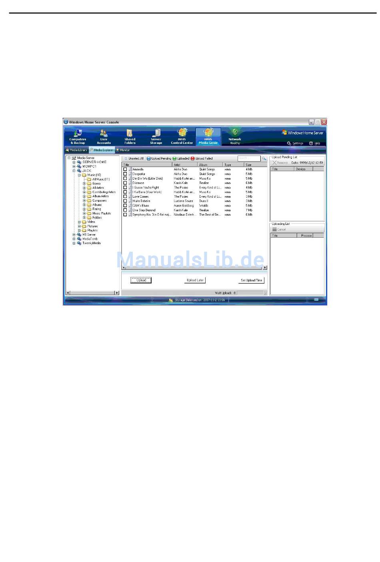Click the SERVER-HOME device icon
The width and height of the screenshot is (380, 562).
79,162
